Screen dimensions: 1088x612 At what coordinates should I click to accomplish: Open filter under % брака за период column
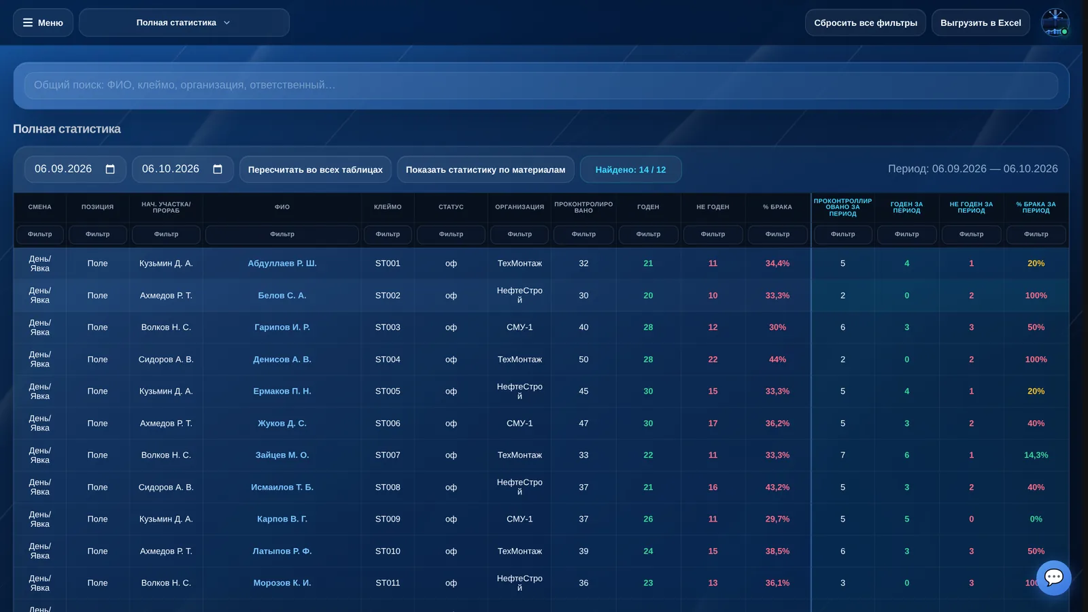pos(1036,234)
